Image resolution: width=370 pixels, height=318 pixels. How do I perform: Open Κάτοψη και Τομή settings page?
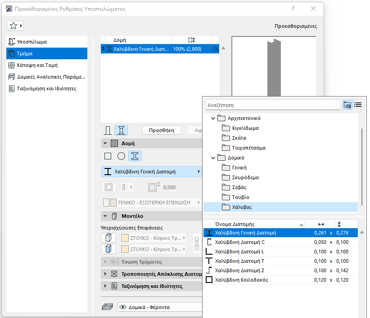click(47, 65)
